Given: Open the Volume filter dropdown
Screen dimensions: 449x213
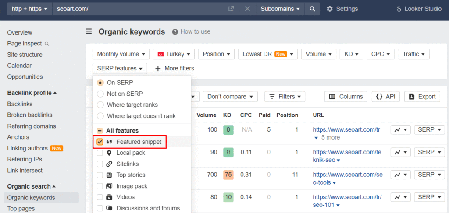Looking at the screenshot, I should pyautogui.click(x=319, y=54).
